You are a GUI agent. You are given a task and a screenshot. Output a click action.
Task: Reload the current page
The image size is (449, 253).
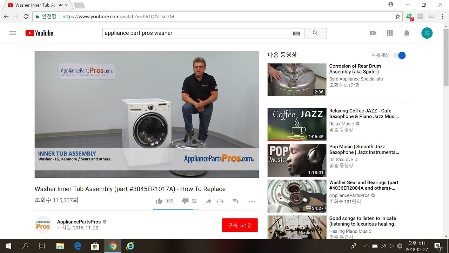(26, 17)
